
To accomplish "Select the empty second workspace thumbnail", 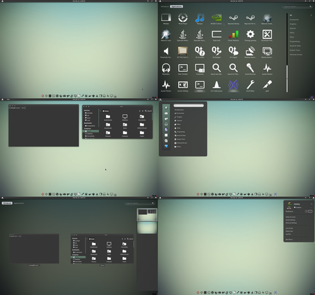I will click(147, 228).
